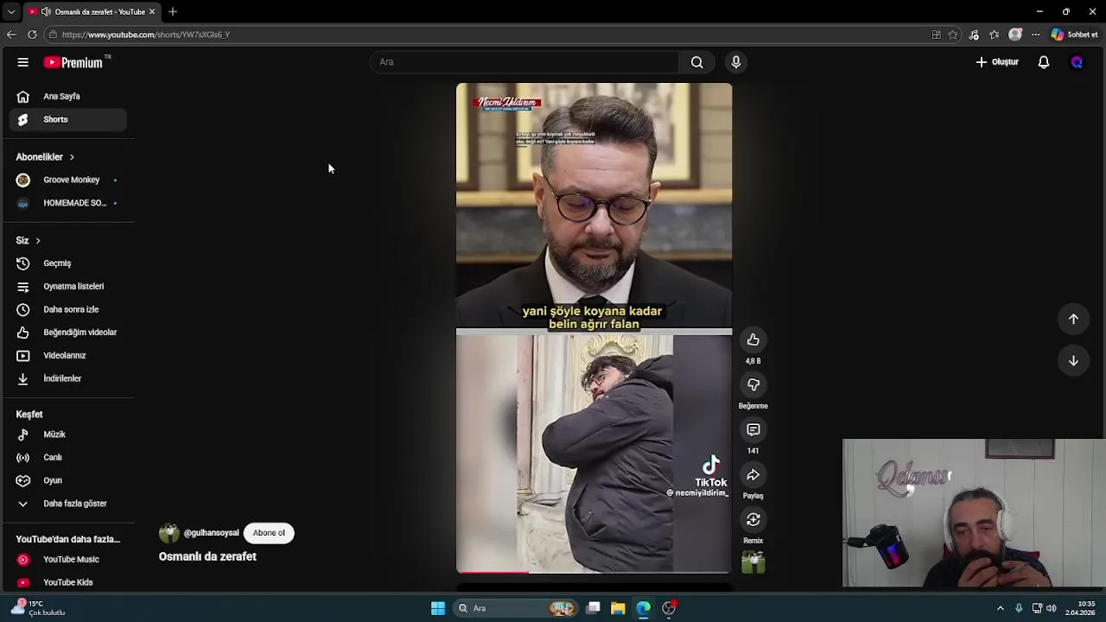
Task: Open Beğendiğim videolar
Action: pos(67,333)
